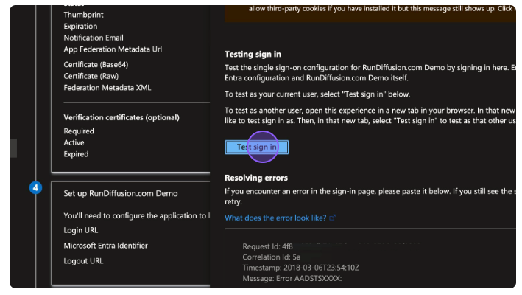
Task: Click inside the error details text box
Action: [x=368, y=262]
